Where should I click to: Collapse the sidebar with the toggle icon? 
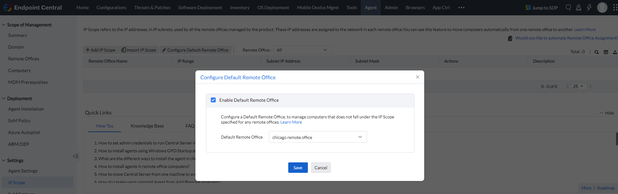pyautogui.click(x=75, y=156)
